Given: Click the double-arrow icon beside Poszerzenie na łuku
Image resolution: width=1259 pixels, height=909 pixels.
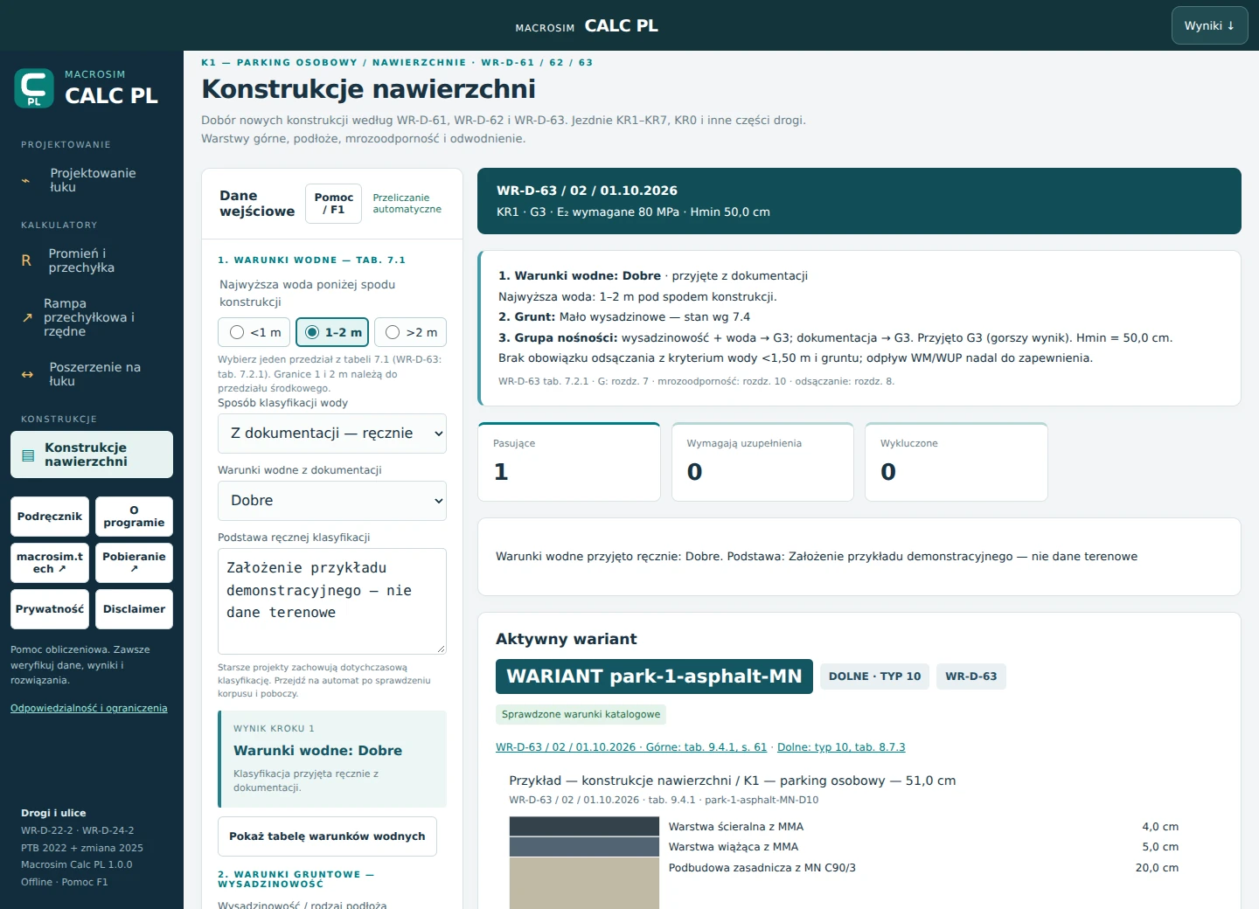Looking at the screenshot, I should pos(27,374).
